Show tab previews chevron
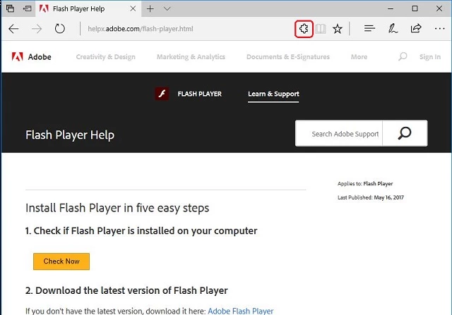The height and width of the screenshot is (315, 452). coord(167,9)
